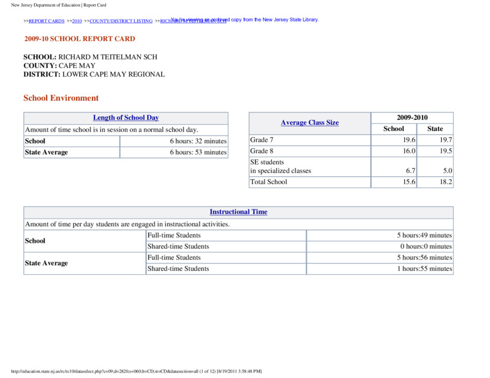The width and height of the screenshot is (490, 378).
Task: Click the page header New Jersey Department of Education
Action: (x=59, y=5)
